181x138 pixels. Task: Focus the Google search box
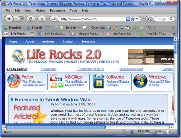(162, 19)
